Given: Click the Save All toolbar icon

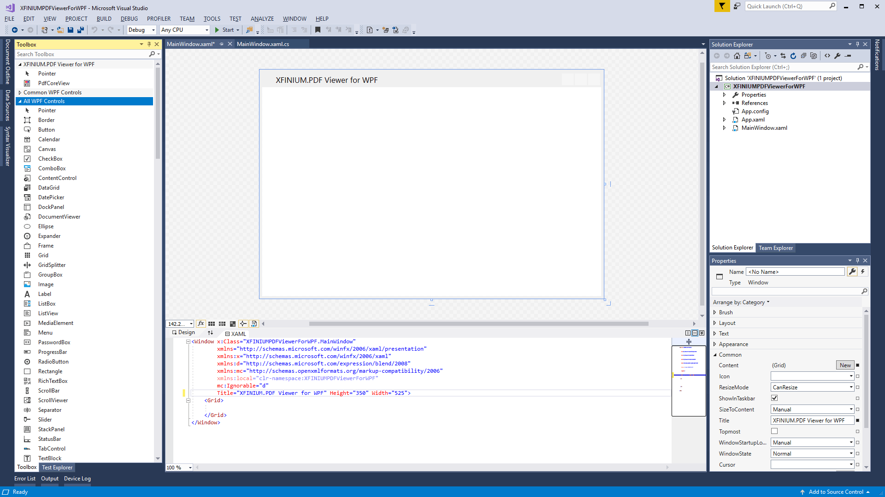Looking at the screenshot, I should click(80, 30).
